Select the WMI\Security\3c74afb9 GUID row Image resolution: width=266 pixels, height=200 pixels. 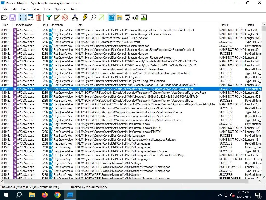(x=131, y=61)
